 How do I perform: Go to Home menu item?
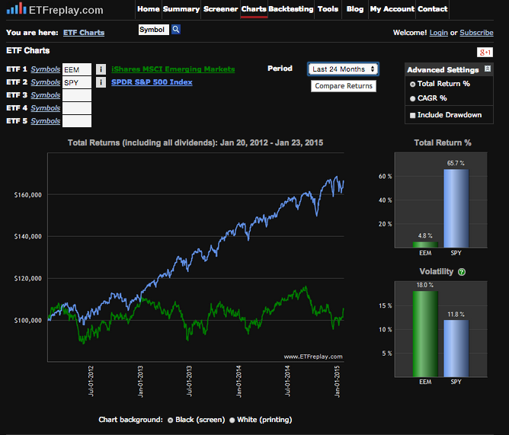(x=149, y=9)
